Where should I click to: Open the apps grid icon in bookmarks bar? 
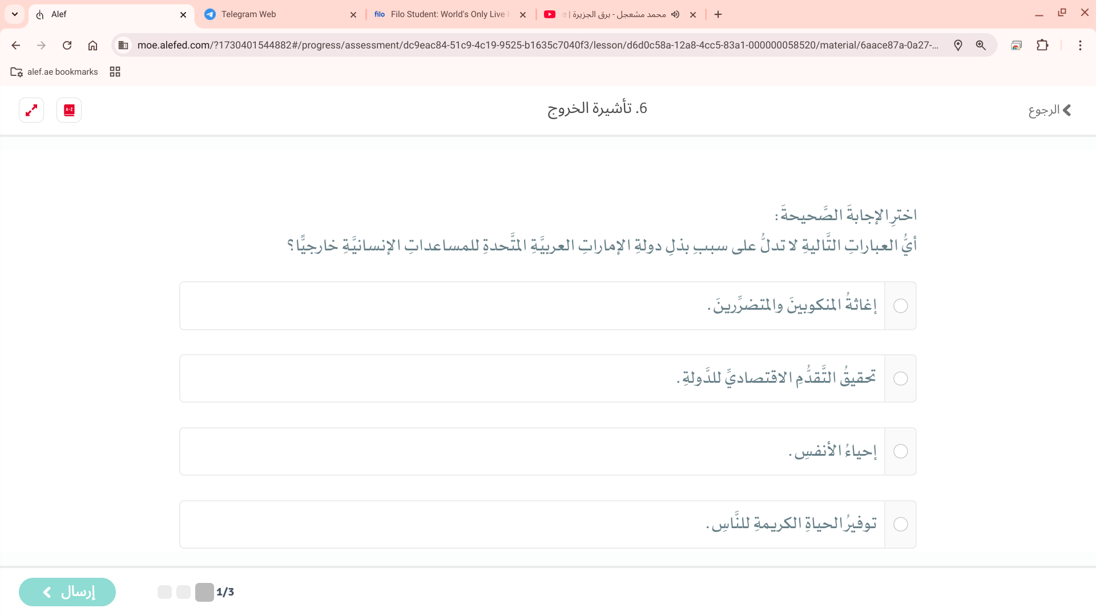click(115, 72)
